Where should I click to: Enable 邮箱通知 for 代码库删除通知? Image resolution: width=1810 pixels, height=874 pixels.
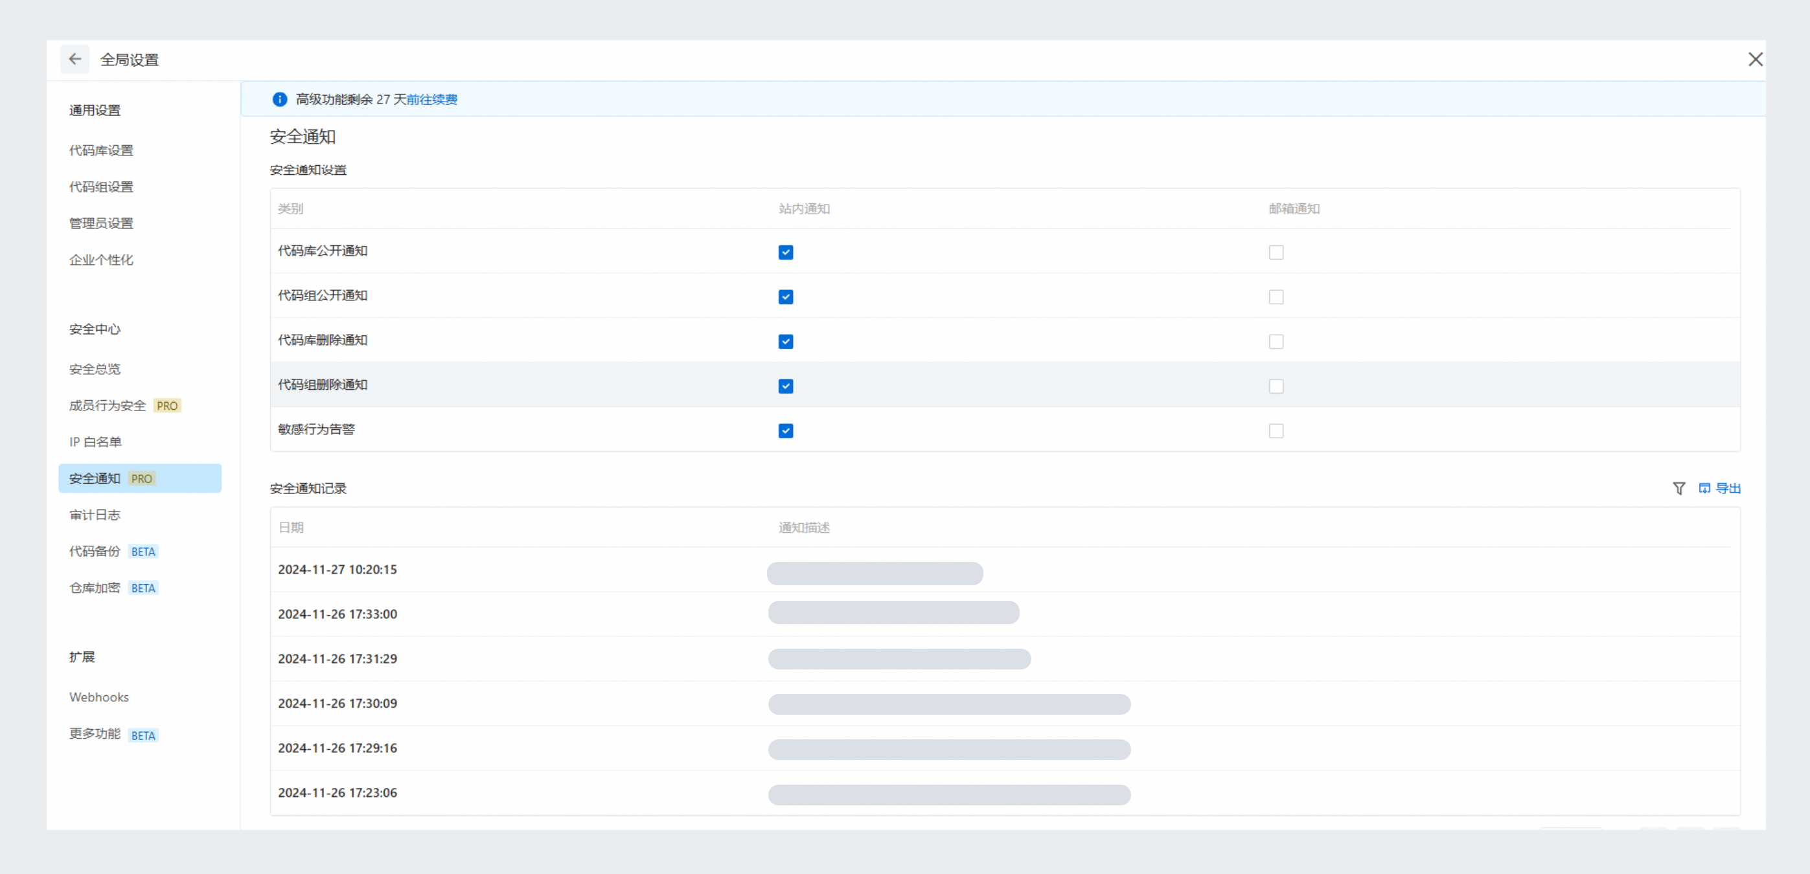pyautogui.click(x=1276, y=342)
